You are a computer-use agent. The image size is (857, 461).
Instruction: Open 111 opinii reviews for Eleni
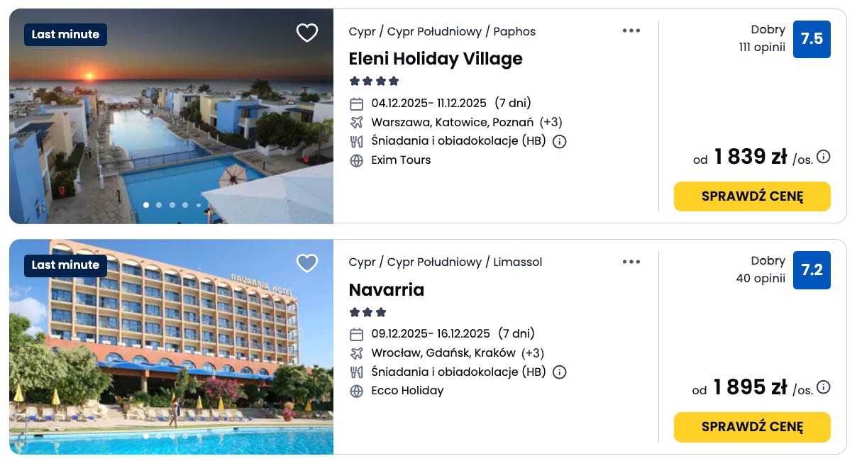click(762, 48)
